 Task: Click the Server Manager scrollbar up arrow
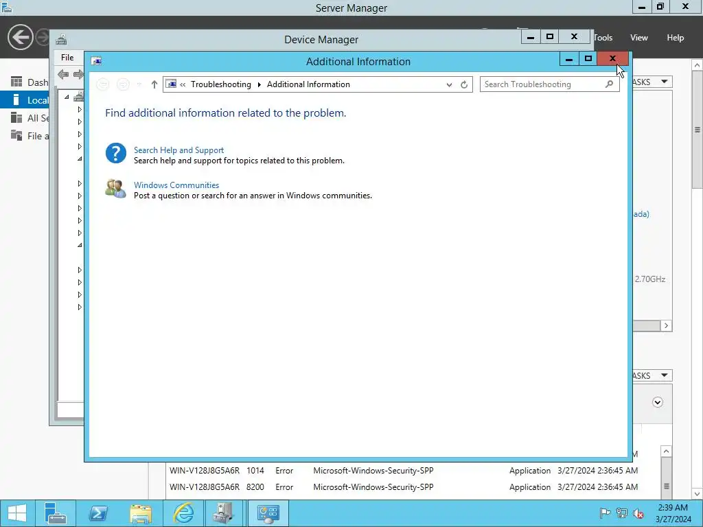click(x=698, y=65)
